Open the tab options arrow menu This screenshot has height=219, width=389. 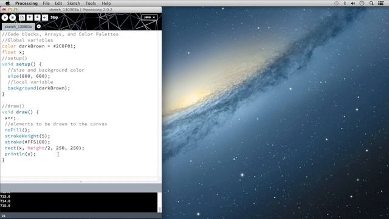click(39, 26)
